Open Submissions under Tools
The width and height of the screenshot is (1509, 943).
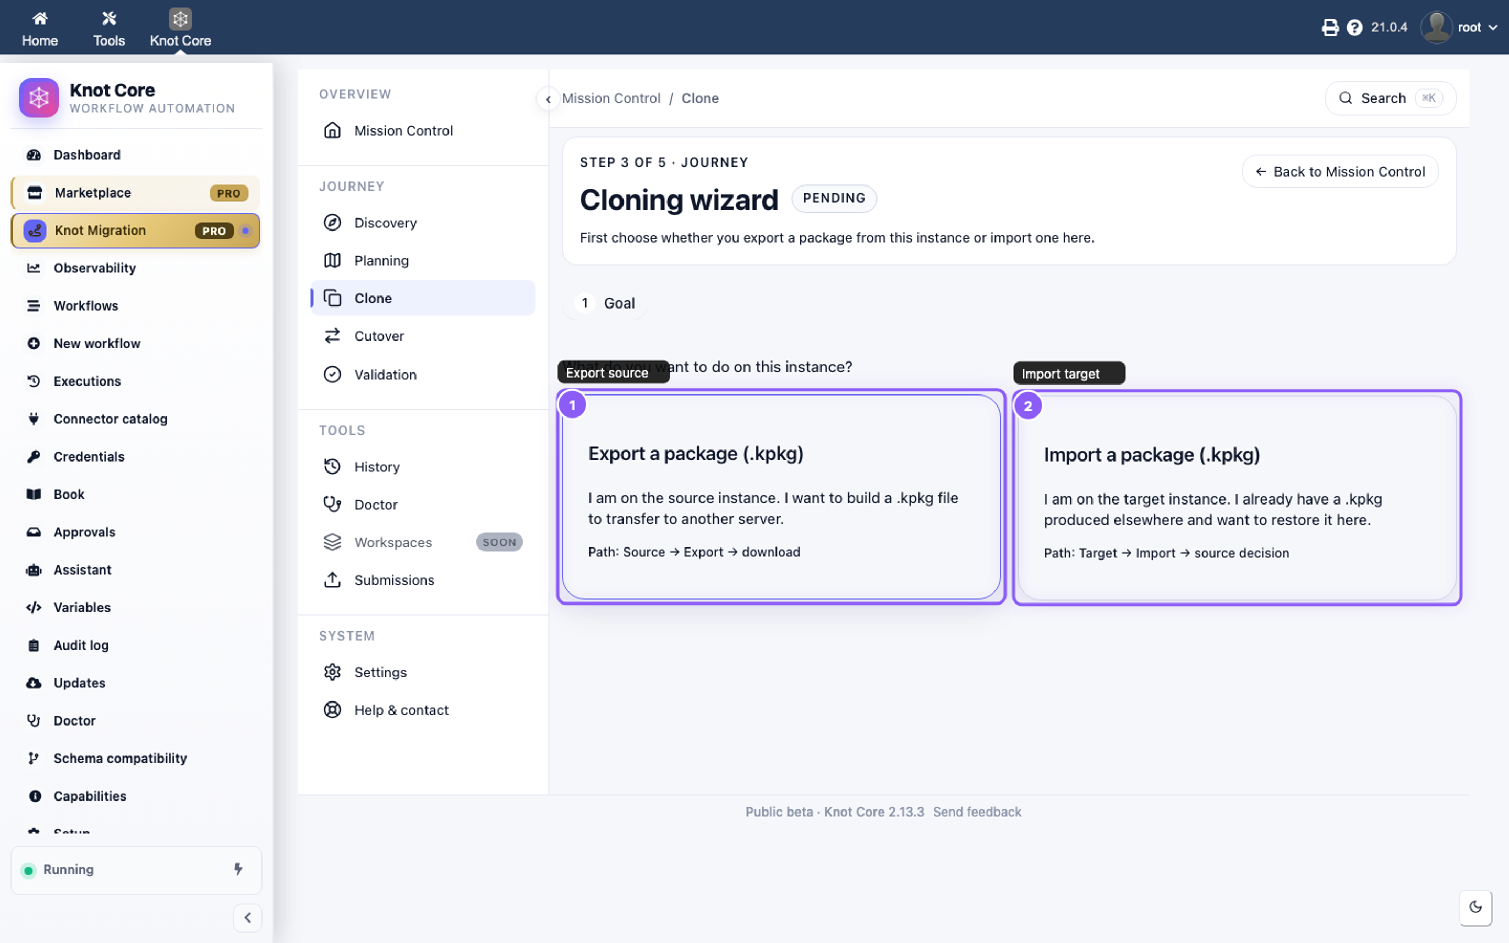pyautogui.click(x=423, y=580)
